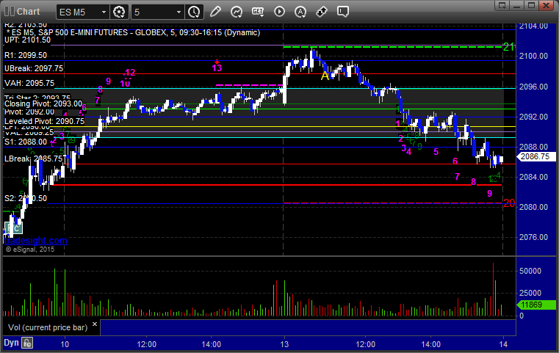559x353 pixels.
Task: Select the R1: 2099.50 pivot label
Action: coord(26,55)
